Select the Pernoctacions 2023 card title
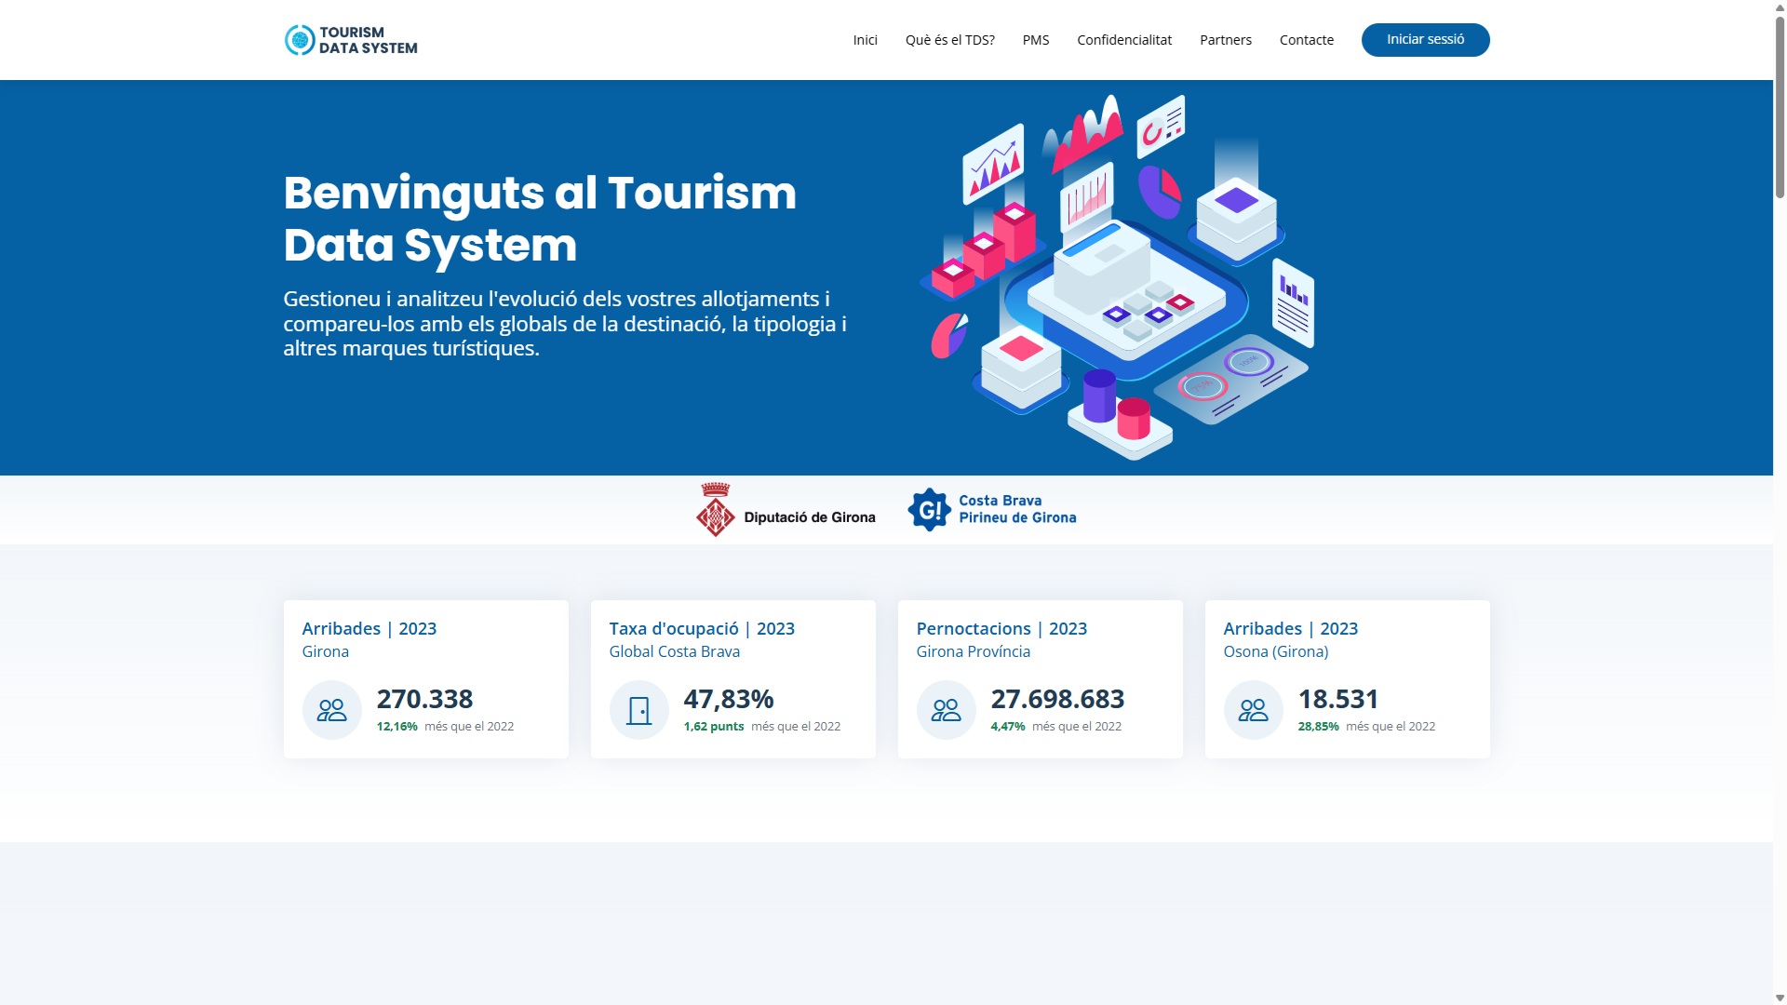 tap(1001, 629)
